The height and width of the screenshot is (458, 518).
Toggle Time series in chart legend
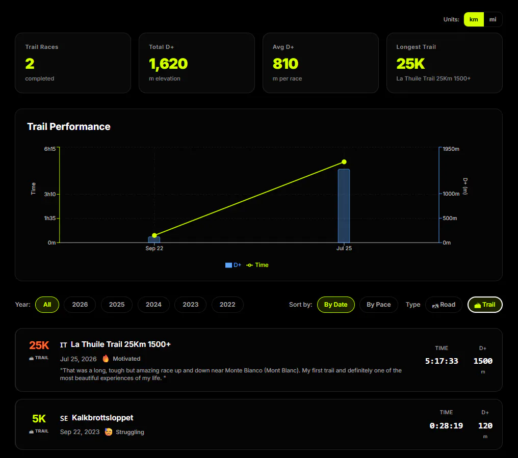tap(257, 265)
